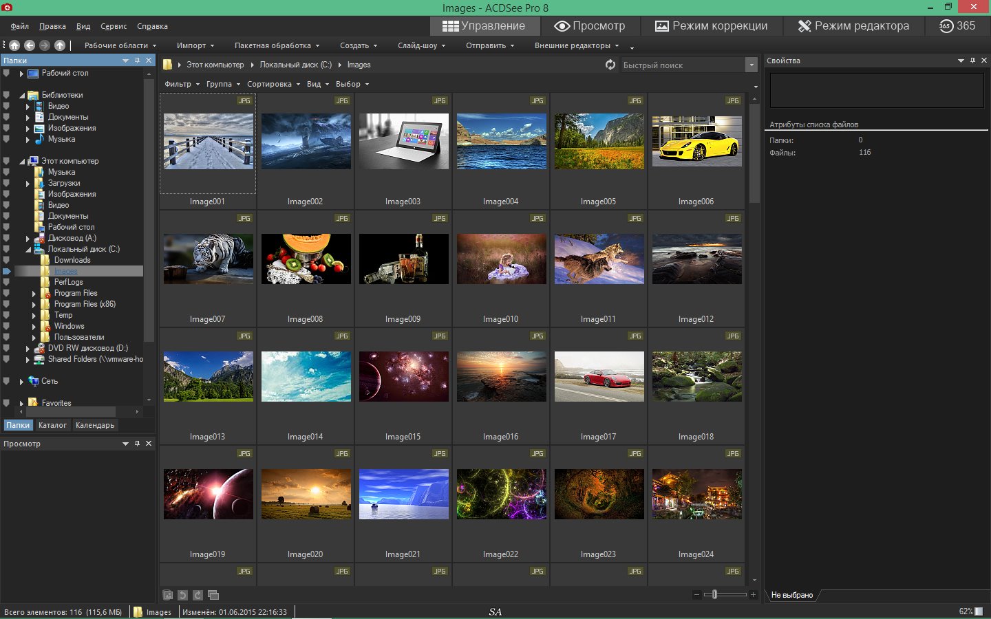Screen dimensions: 991x619
Task: Open the Пакетная обработка dropdown
Action: [x=277, y=45]
